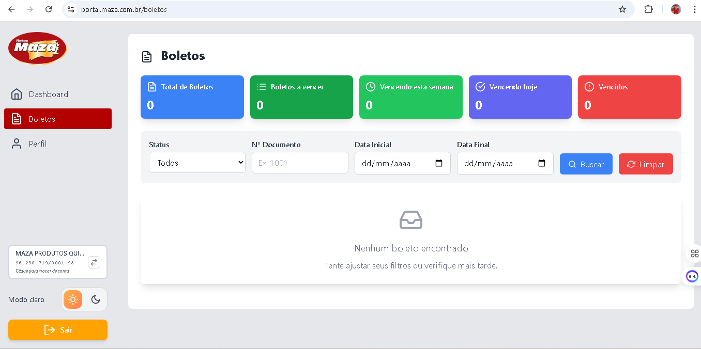Click the Tintas Maza logo

[x=37, y=48]
